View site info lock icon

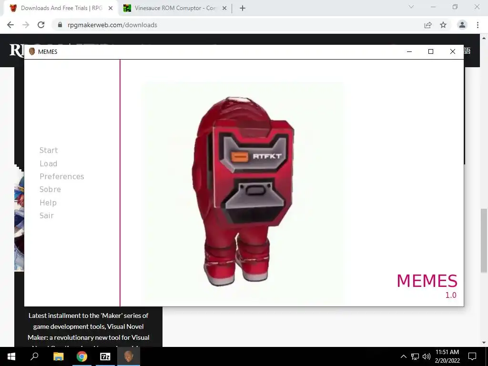(60, 25)
